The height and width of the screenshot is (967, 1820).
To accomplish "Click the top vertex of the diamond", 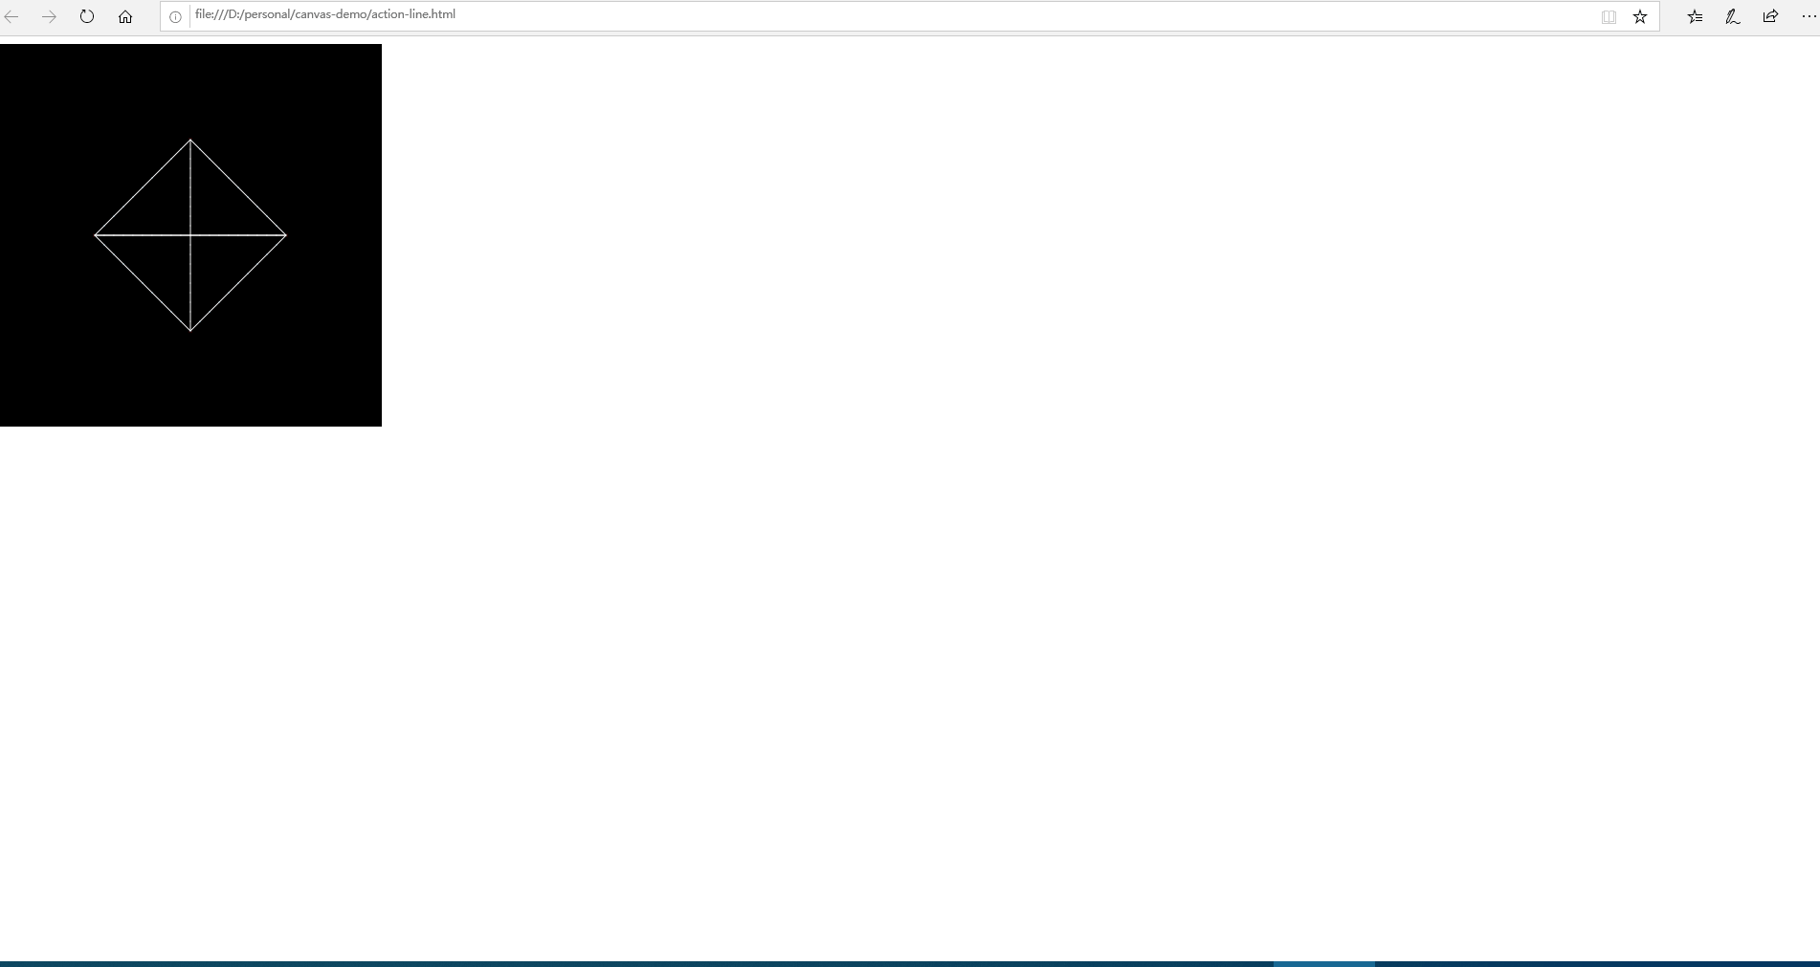I will coord(190,141).
